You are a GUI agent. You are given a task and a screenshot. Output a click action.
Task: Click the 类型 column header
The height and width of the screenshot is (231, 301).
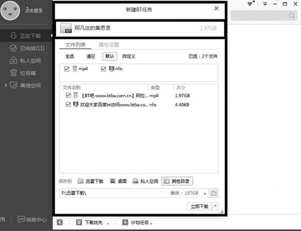pos(155,88)
